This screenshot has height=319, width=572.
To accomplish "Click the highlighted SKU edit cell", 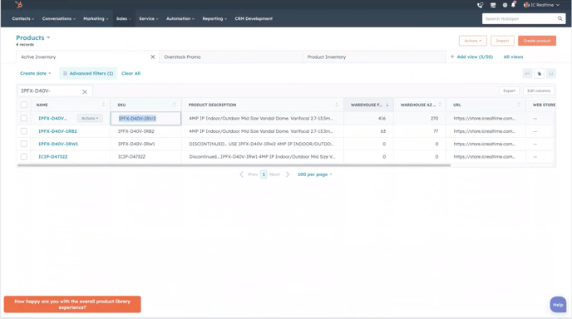I will click(x=145, y=119).
